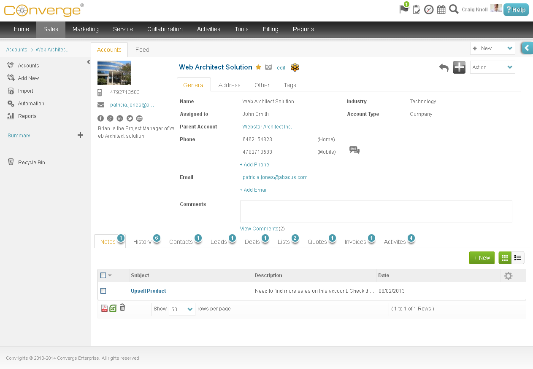Open the Help button
Image resolution: width=533 pixels, height=369 pixels.
coord(516,10)
